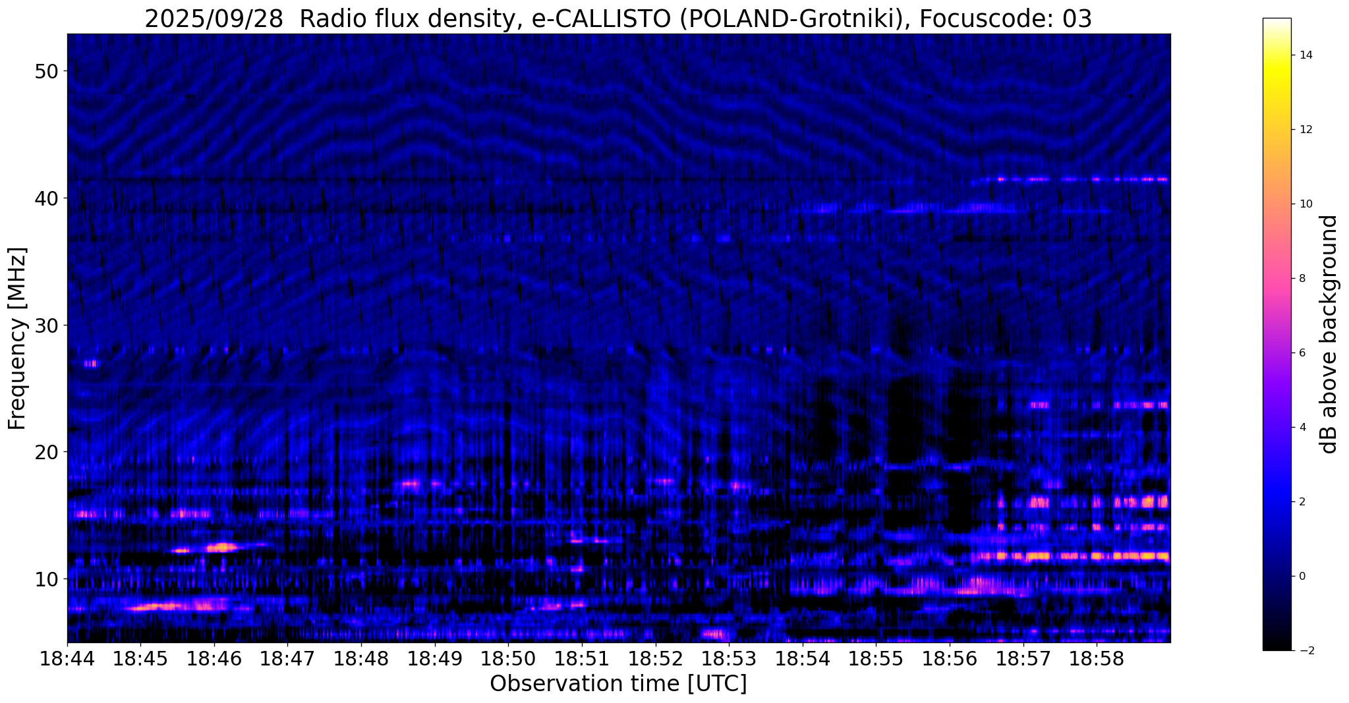Click the 18:57 time tick label
This screenshot has width=1349, height=703.
(1023, 658)
